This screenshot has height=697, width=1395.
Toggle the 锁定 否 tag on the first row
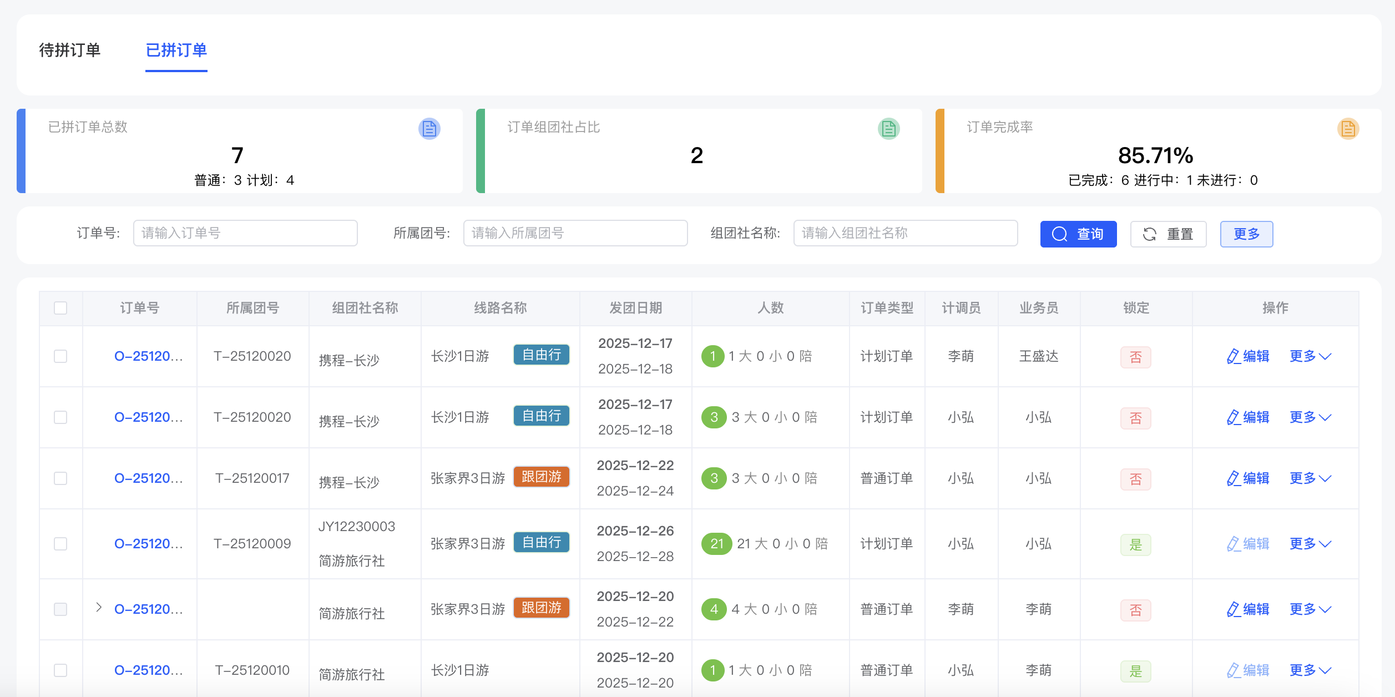[x=1135, y=357]
